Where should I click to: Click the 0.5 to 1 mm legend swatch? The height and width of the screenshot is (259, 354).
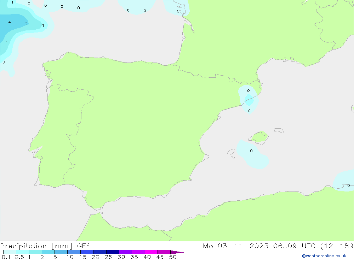22,252
